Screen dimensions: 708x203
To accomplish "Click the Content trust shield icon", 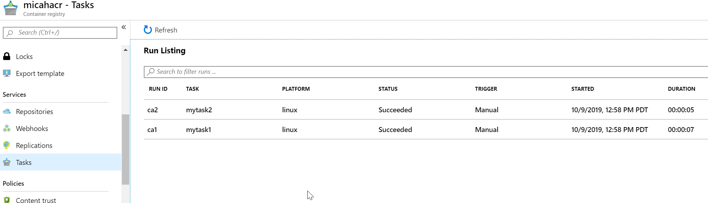I will coord(7,200).
